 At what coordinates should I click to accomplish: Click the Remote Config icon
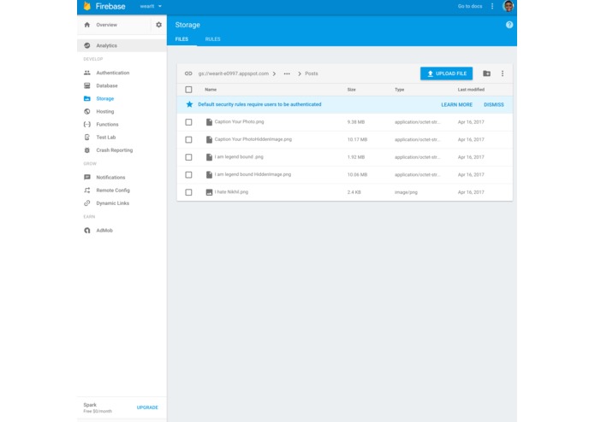(x=87, y=190)
